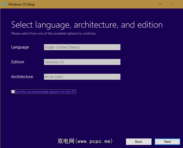Click the Edition field label

tap(17, 62)
